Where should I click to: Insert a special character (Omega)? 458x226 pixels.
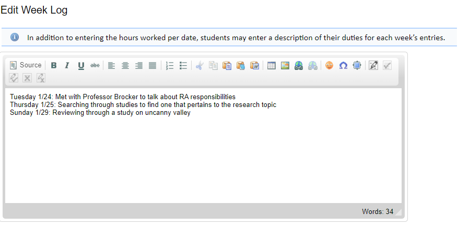pyautogui.click(x=343, y=65)
